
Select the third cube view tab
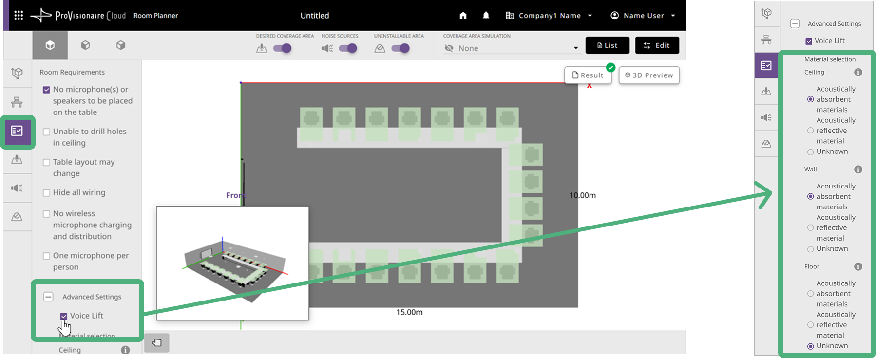[121, 45]
